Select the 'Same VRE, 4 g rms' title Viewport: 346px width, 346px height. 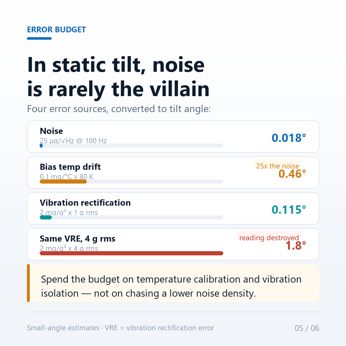(x=78, y=239)
